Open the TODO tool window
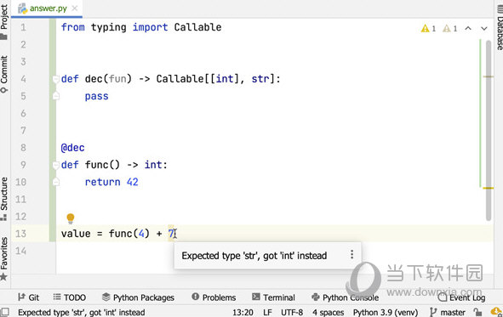 [x=70, y=297]
